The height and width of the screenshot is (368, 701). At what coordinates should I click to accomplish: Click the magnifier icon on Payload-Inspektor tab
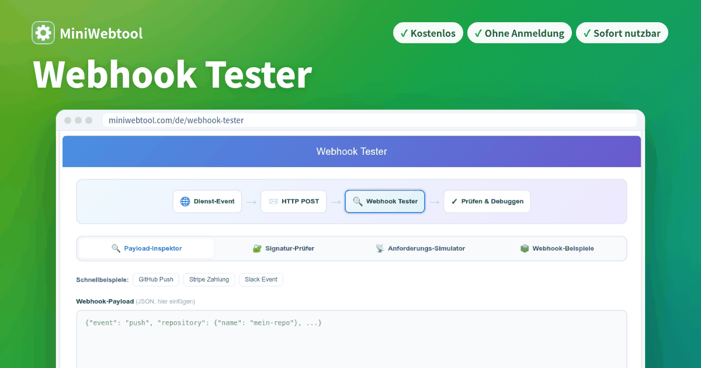coord(116,248)
